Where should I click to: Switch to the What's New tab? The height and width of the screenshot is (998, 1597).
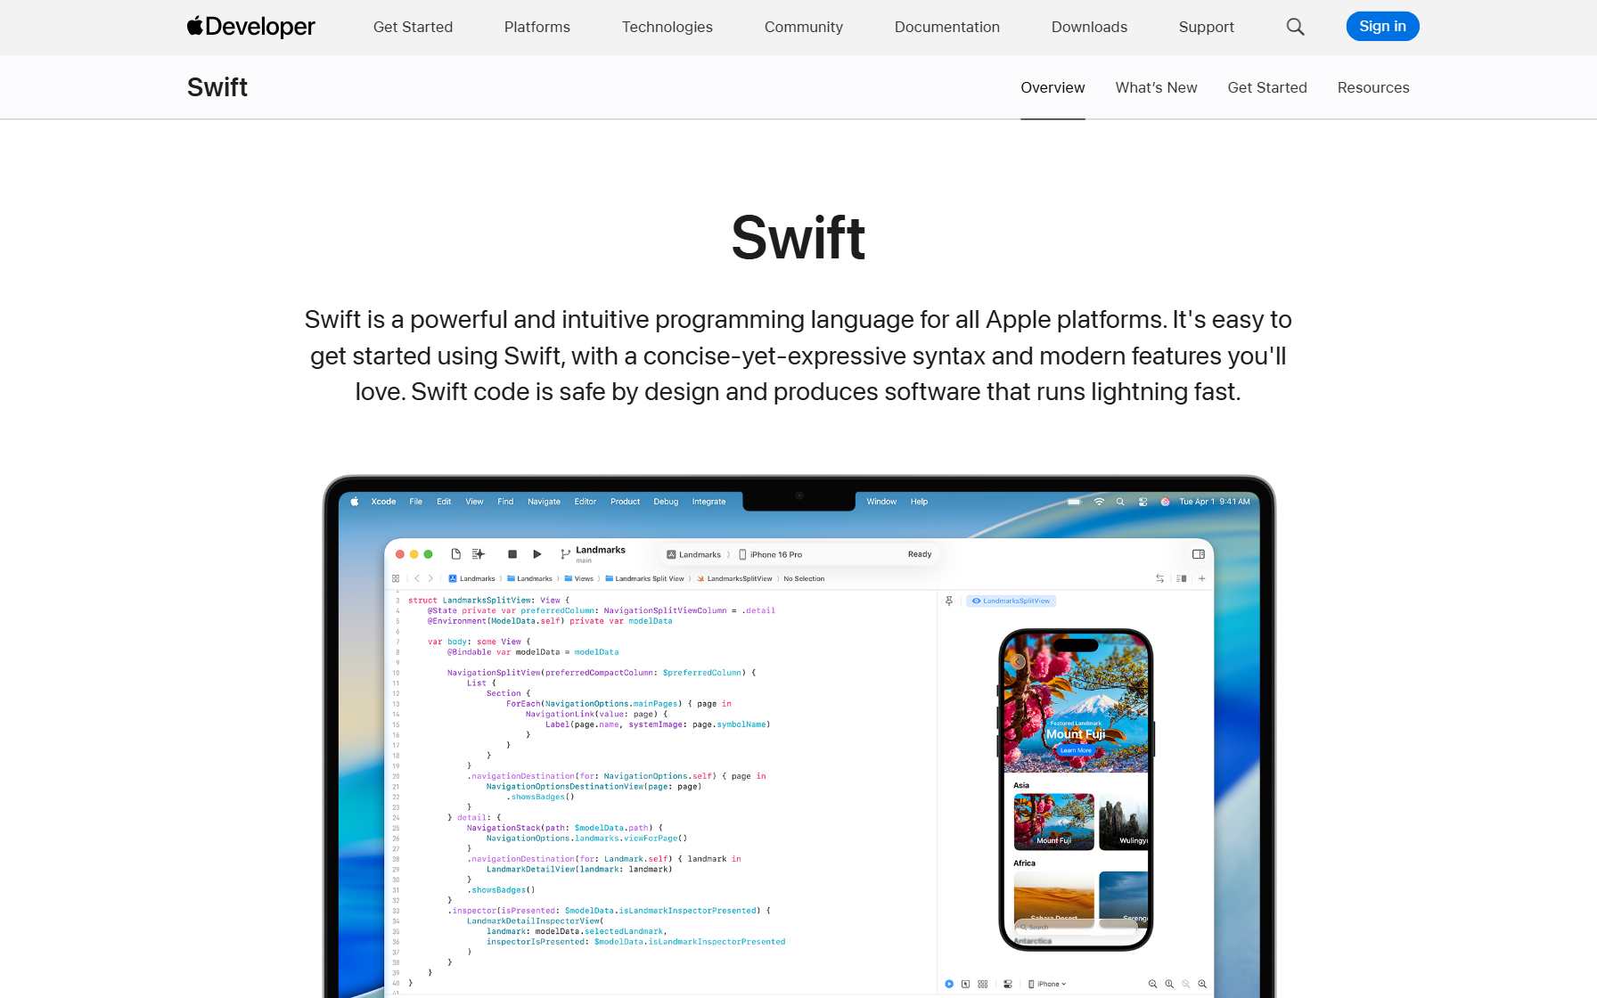pyautogui.click(x=1156, y=87)
